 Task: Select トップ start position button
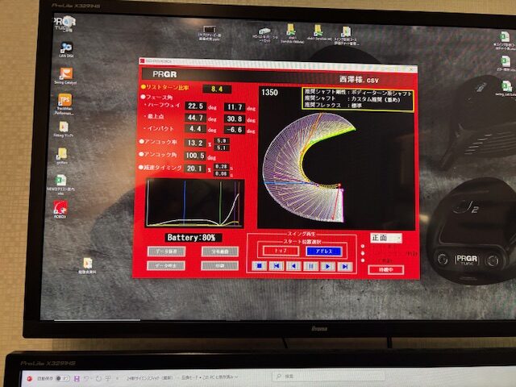[x=281, y=251]
